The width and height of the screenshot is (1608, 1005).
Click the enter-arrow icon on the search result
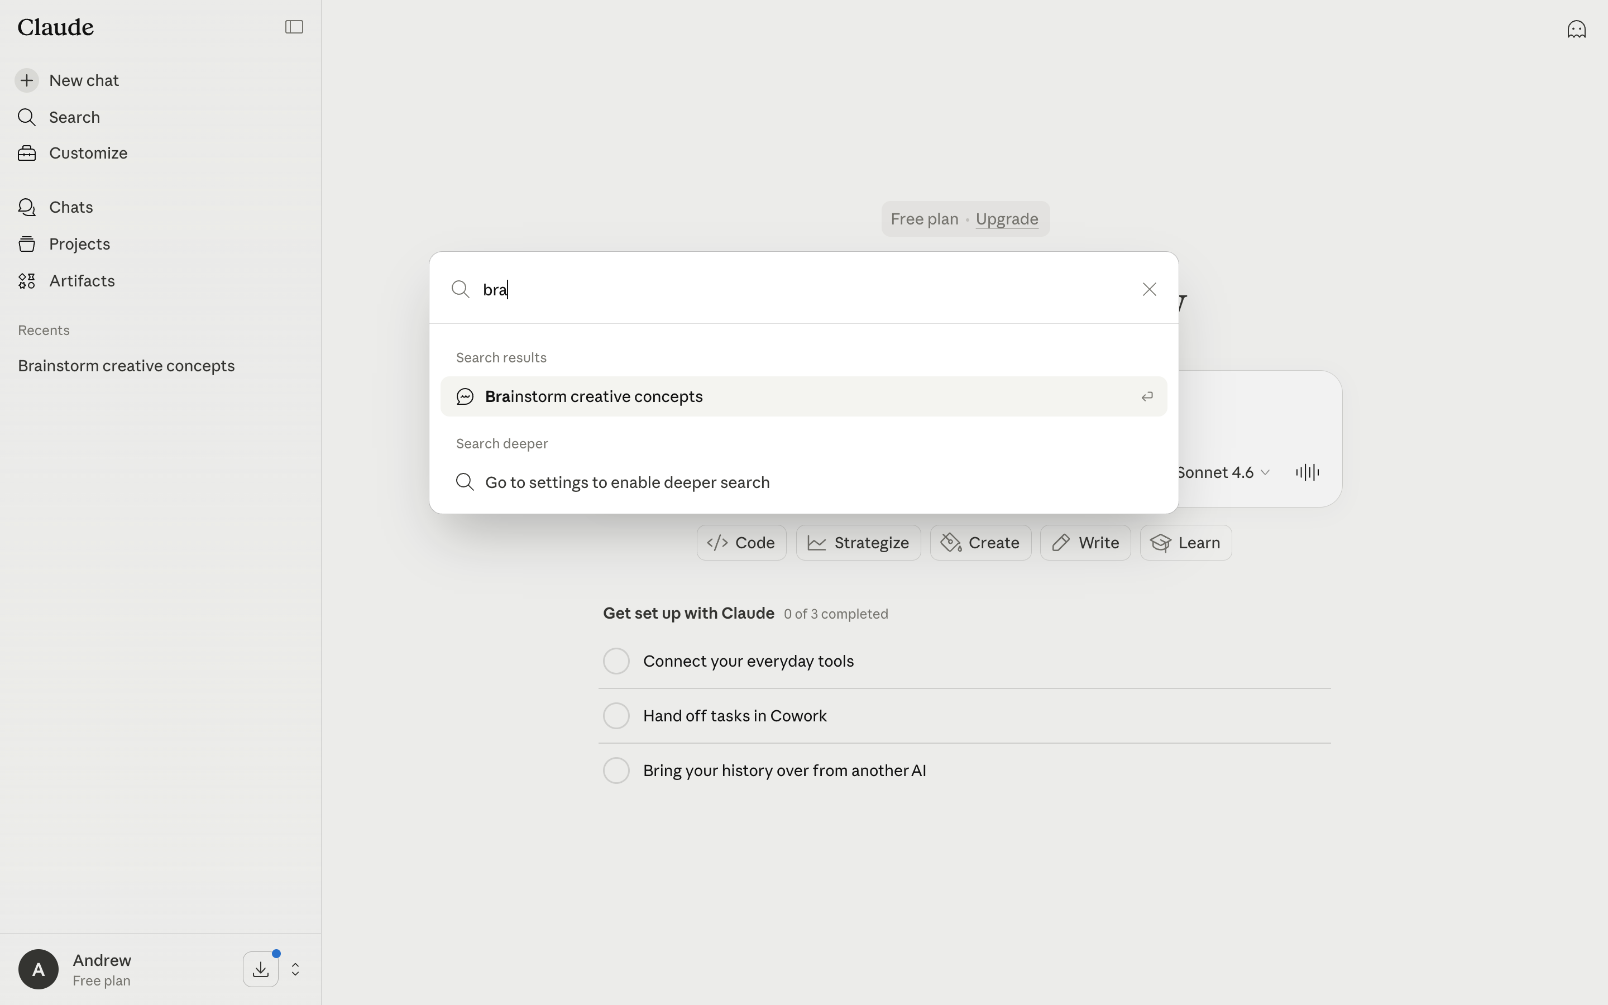(x=1147, y=396)
